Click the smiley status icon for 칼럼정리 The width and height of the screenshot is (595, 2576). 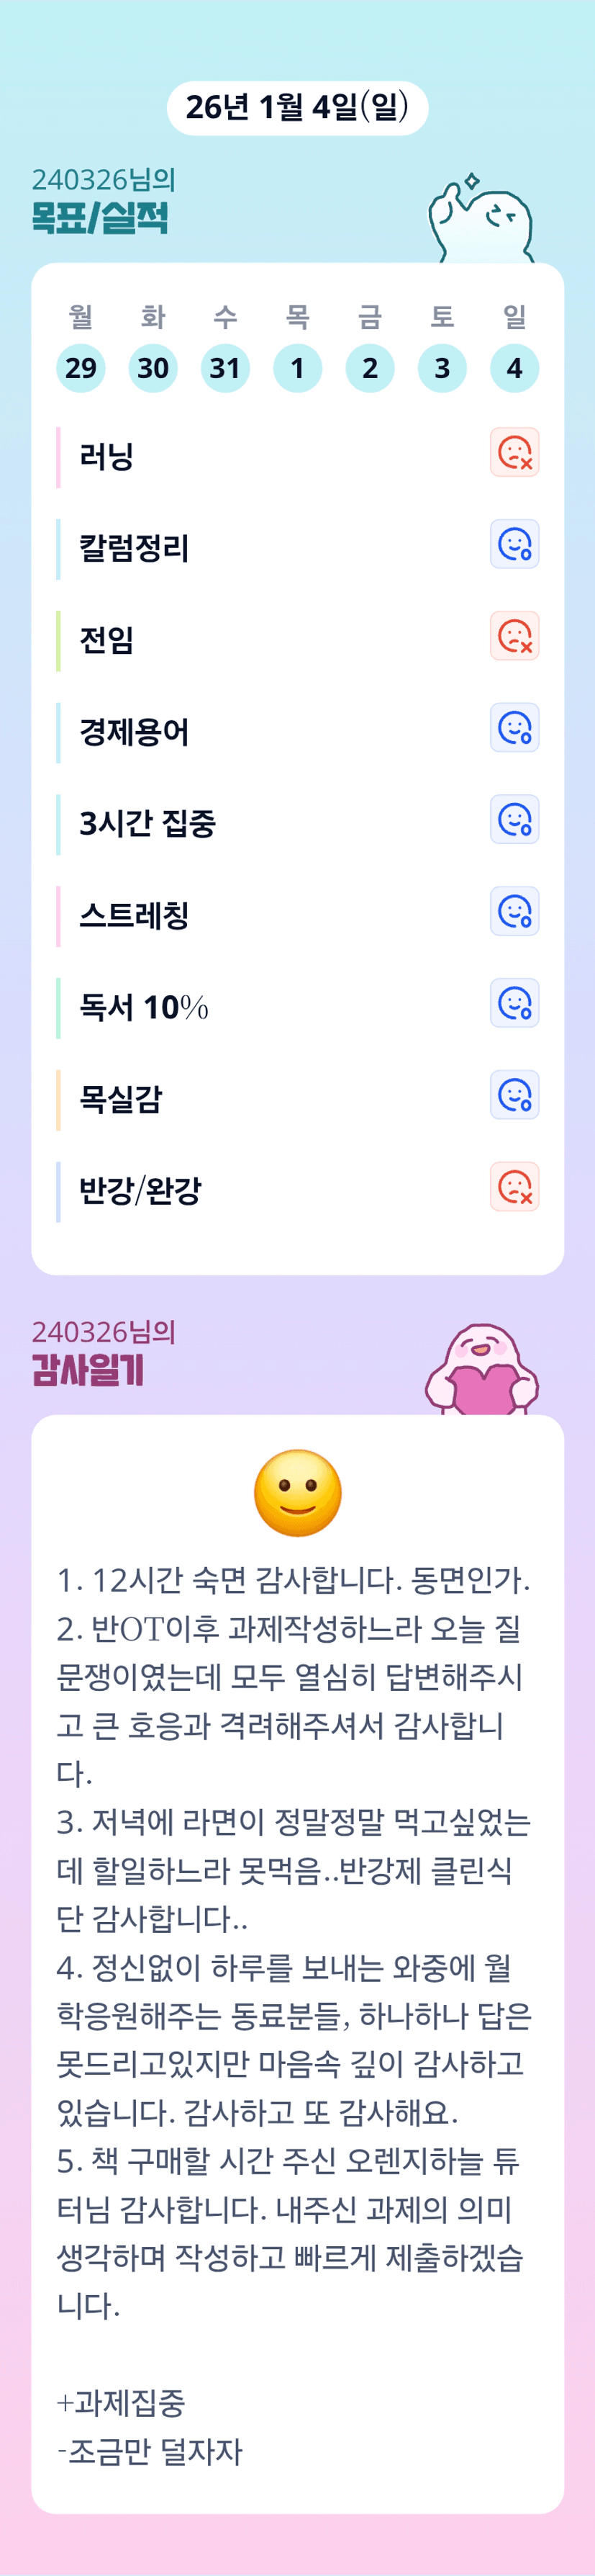point(514,544)
